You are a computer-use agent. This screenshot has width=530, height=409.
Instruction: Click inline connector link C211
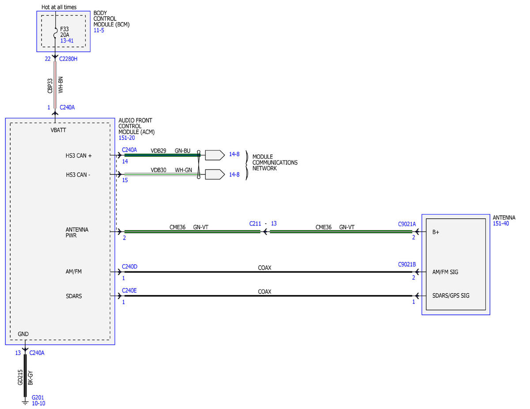click(255, 224)
